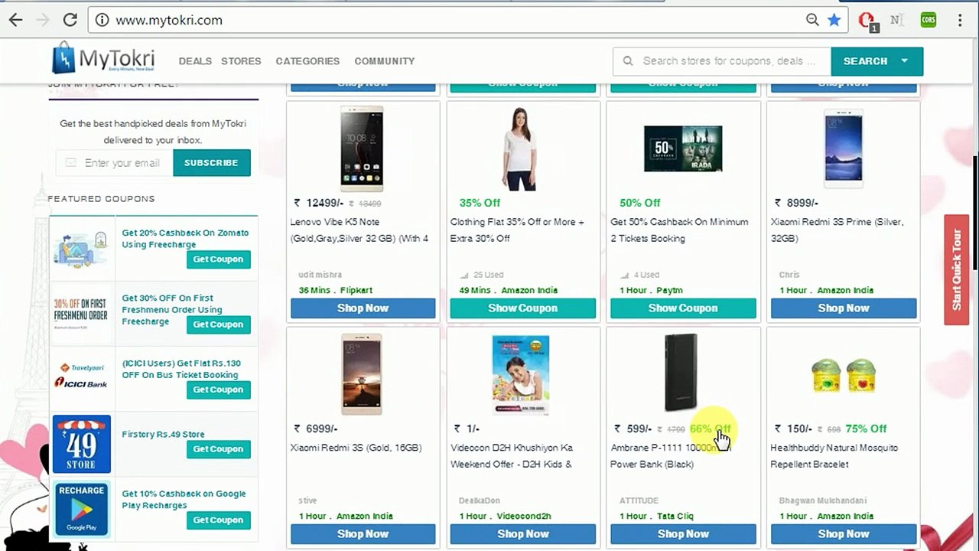Screen dimensions: 979x551
Task: Open the white top clothing product image
Action: pyautogui.click(x=520, y=148)
